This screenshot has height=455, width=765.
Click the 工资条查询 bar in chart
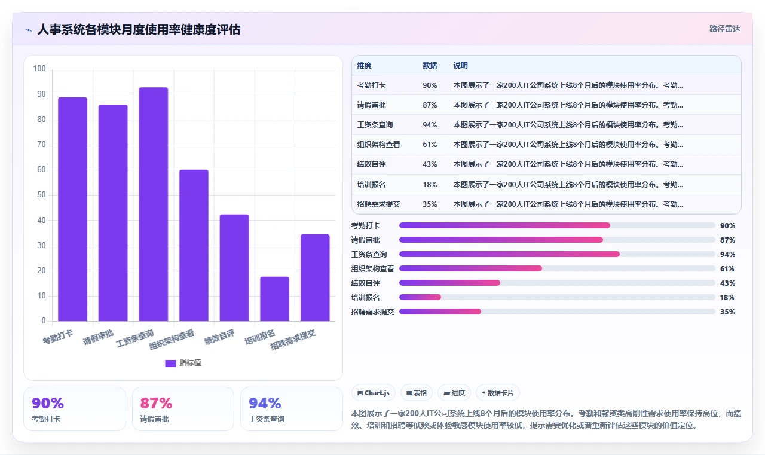tap(154, 204)
